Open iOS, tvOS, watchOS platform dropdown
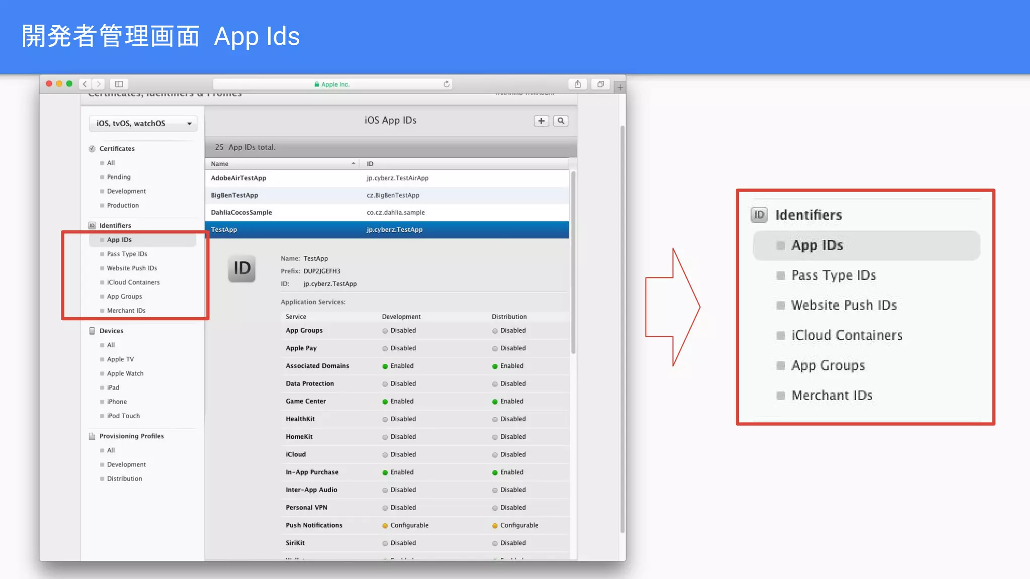The image size is (1030, 579). pyautogui.click(x=143, y=124)
